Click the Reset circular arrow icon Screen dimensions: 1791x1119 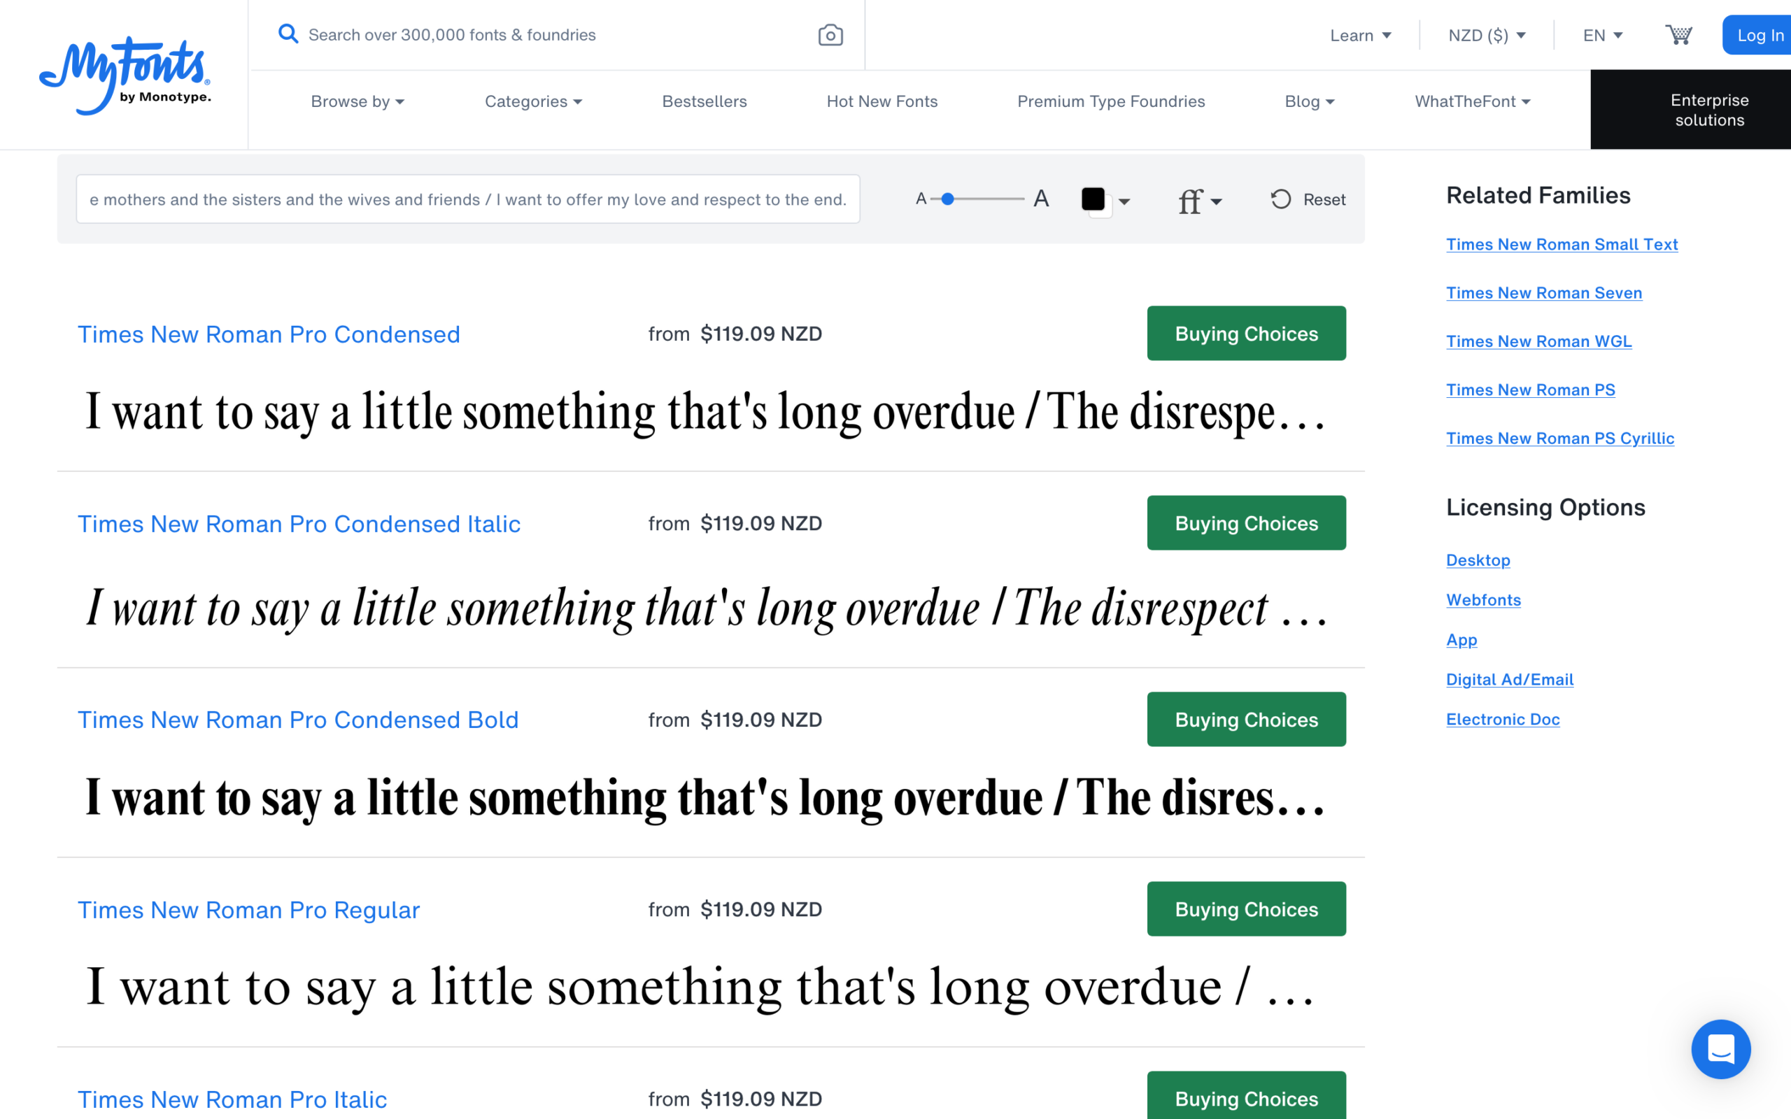click(1280, 199)
